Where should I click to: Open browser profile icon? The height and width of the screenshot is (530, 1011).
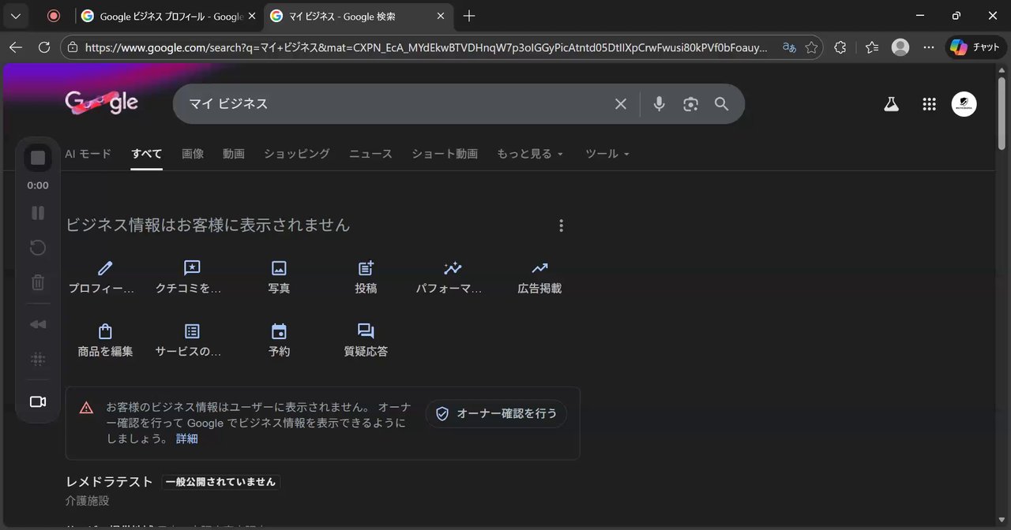click(x=900, y=47)
